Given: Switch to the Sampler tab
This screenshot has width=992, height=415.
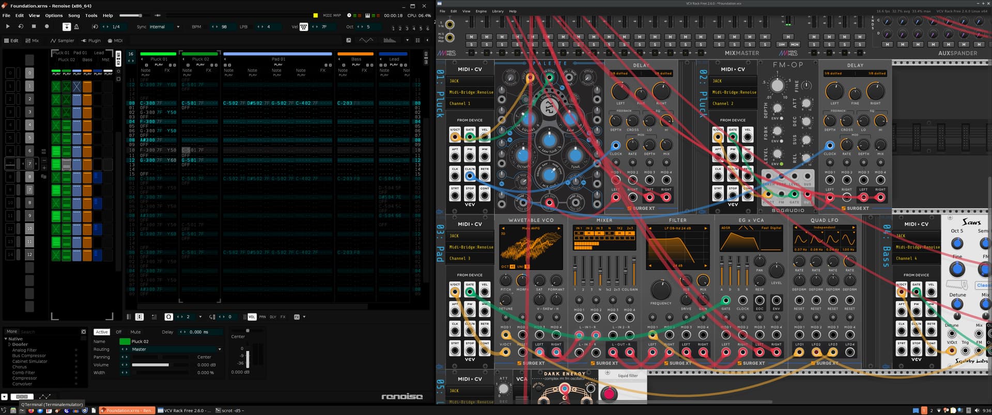Looking at the screenshot, I should pyautogui.click(x=62, y=40).
